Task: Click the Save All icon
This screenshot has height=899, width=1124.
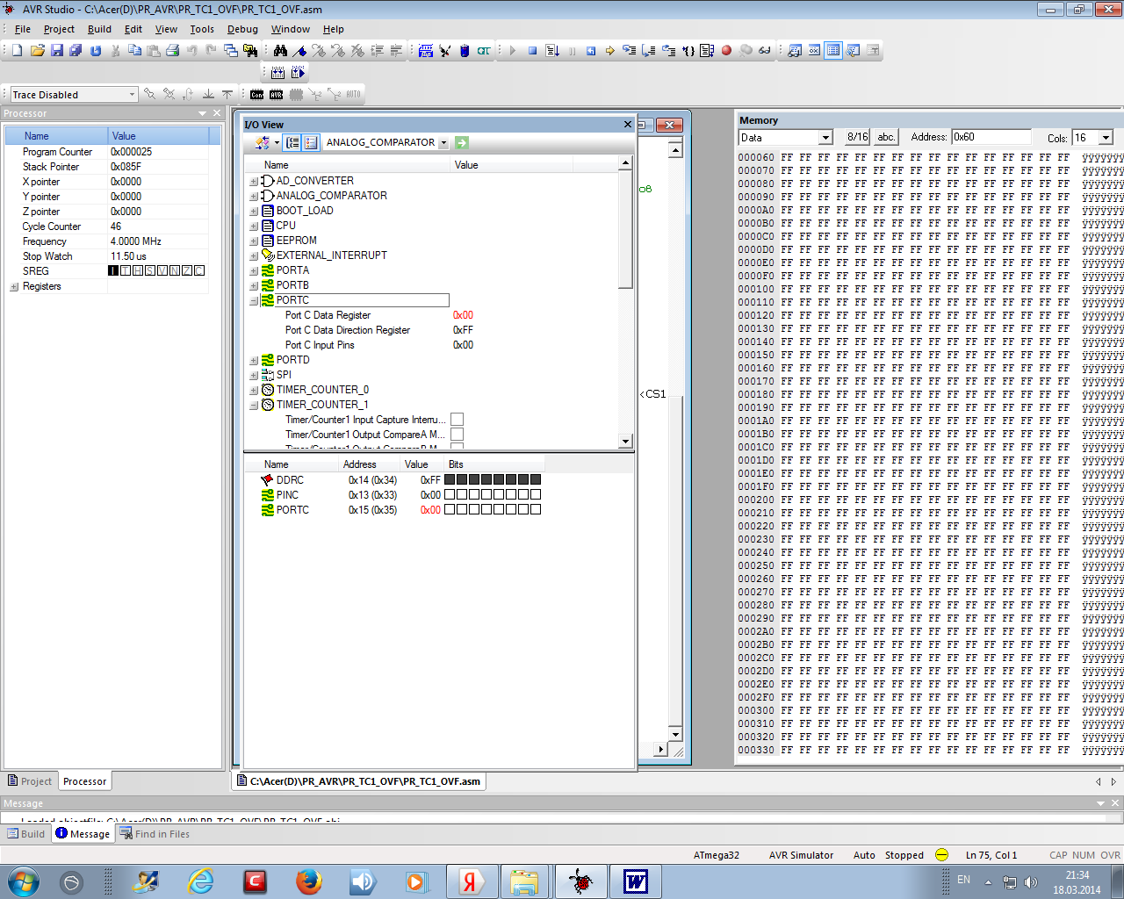Action: [x=76, y=51]
